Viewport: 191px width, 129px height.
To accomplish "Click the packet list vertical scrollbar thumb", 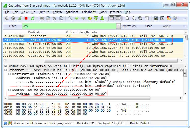I will tap(186, 37).
